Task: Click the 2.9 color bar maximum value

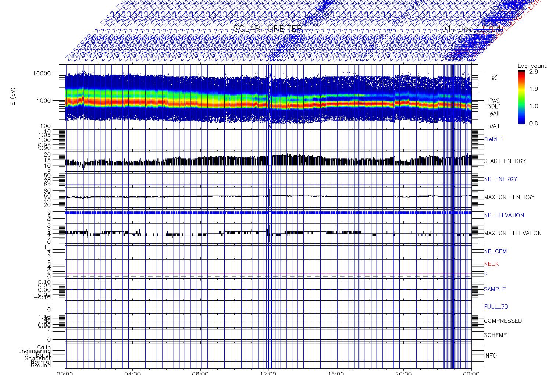Action: coord(534,72)
